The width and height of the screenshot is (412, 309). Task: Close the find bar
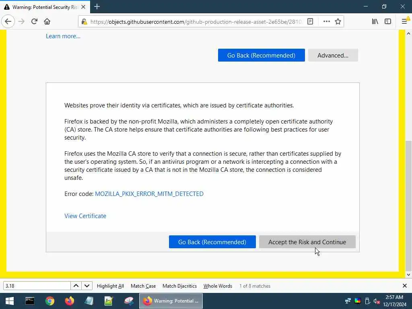pyautogui.click(x=405, y=286)
